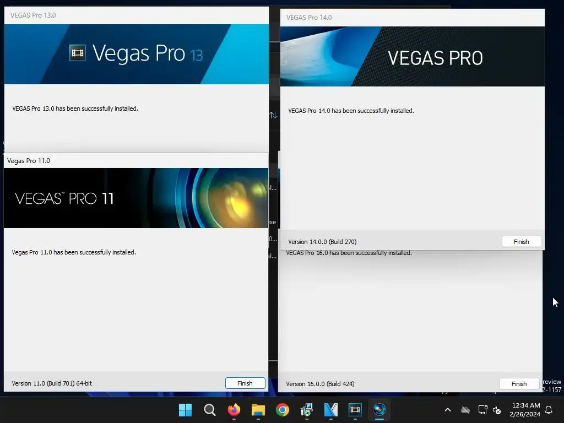Screen dimensions: 564x423
Task: Click the sort arrows icon behind installers
Action: 273,115
